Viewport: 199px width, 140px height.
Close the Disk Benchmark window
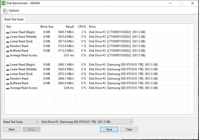(x=192, y=3)
